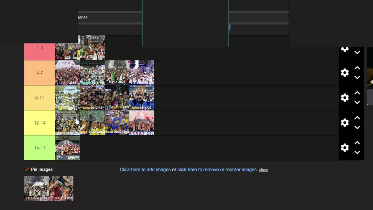Screen dimensions: 373x210
Task: Click the '36083' text in top panel
Action: tap(83, 18)
